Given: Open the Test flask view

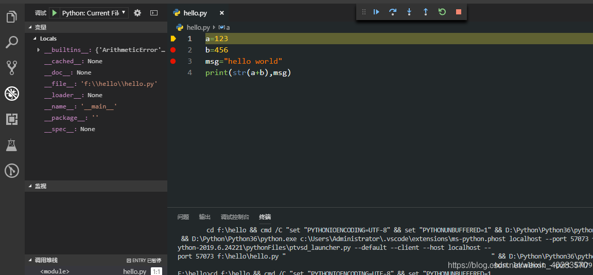Looking at the screenshot, I should (12, 144).
